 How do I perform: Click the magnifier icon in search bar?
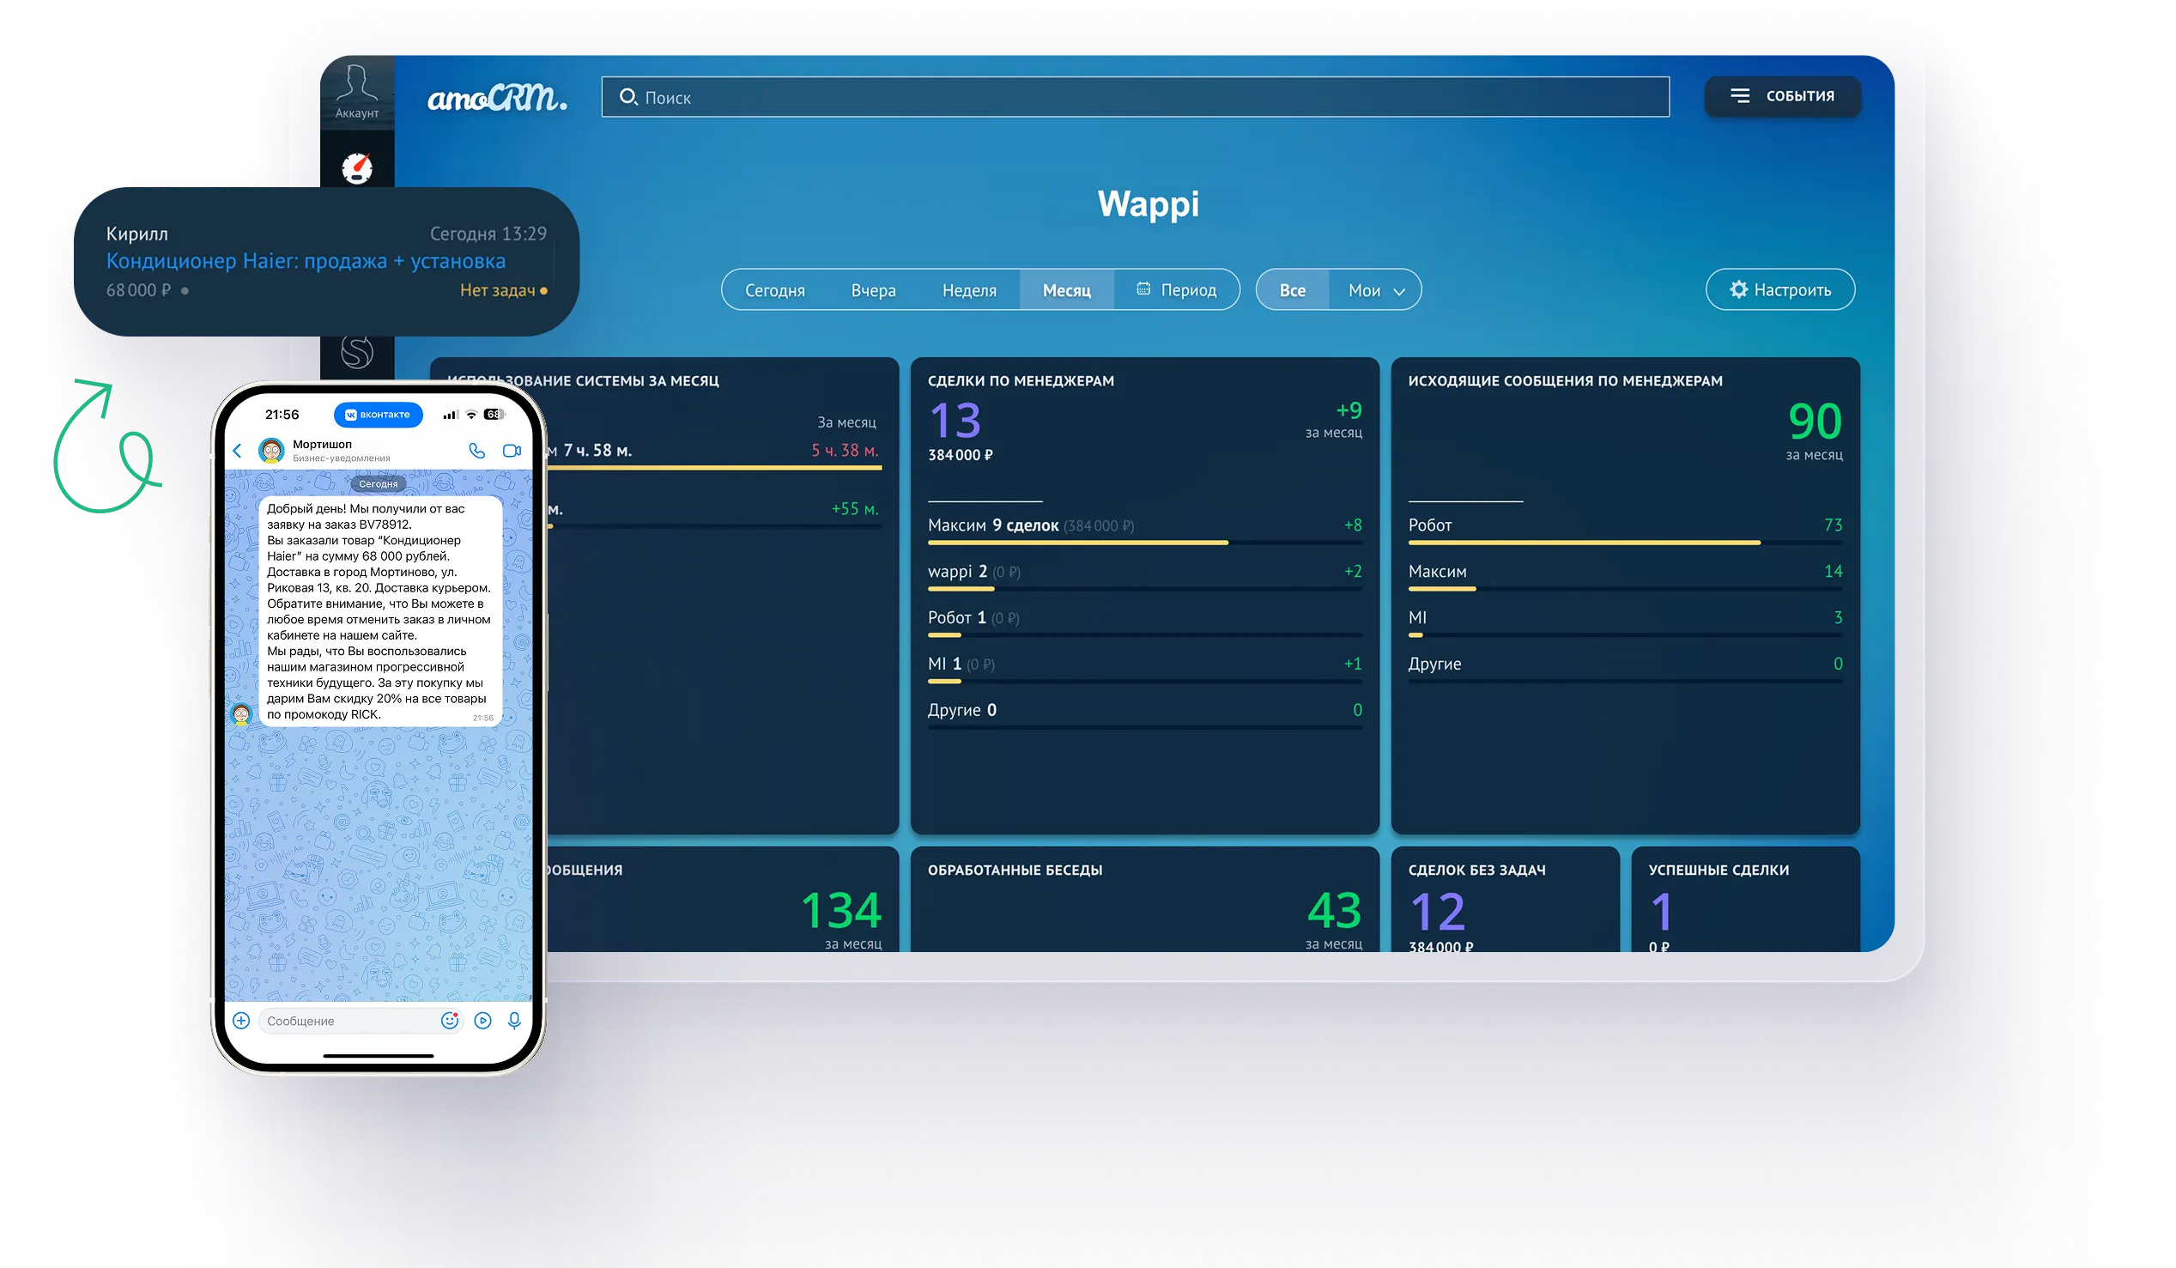(627, 97)
